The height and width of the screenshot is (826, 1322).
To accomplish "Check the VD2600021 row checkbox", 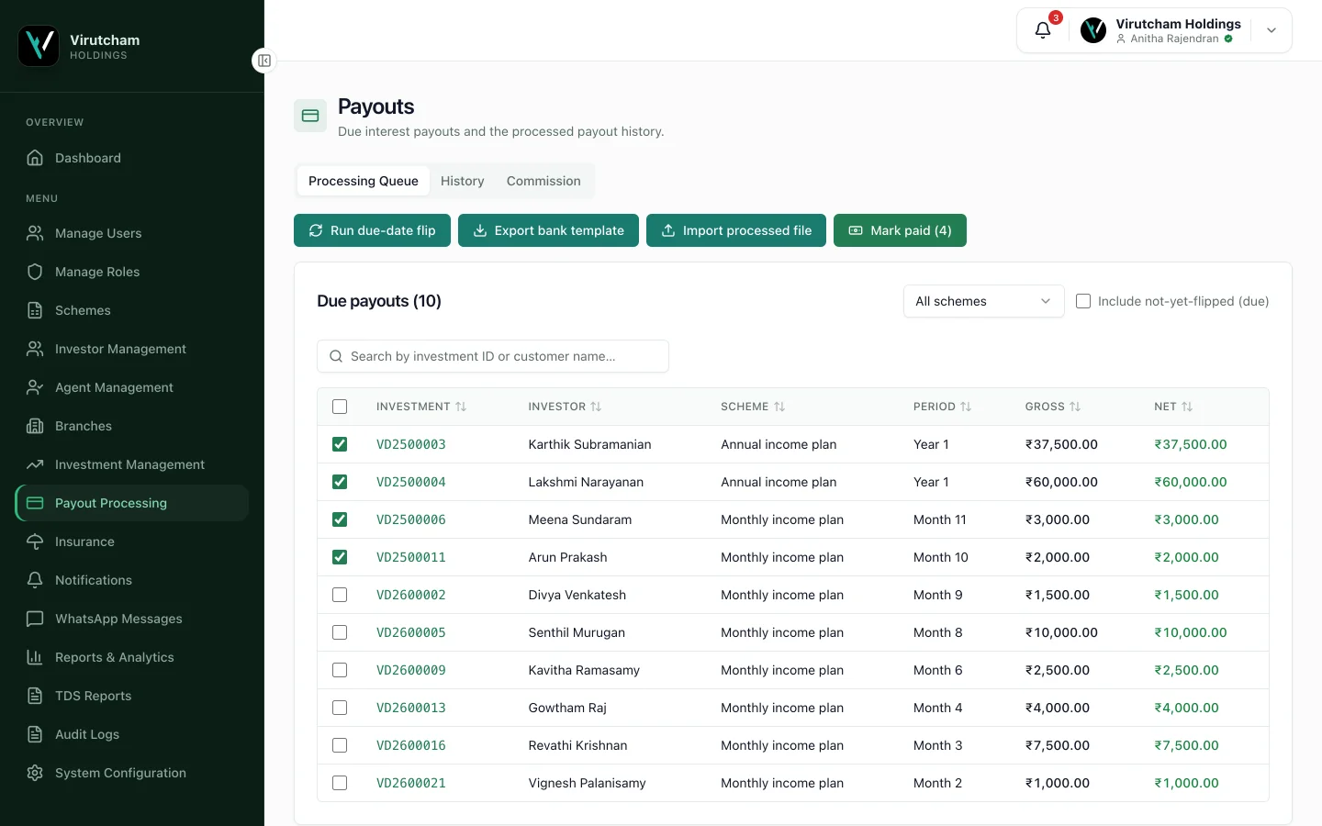I will pos(340,783).
